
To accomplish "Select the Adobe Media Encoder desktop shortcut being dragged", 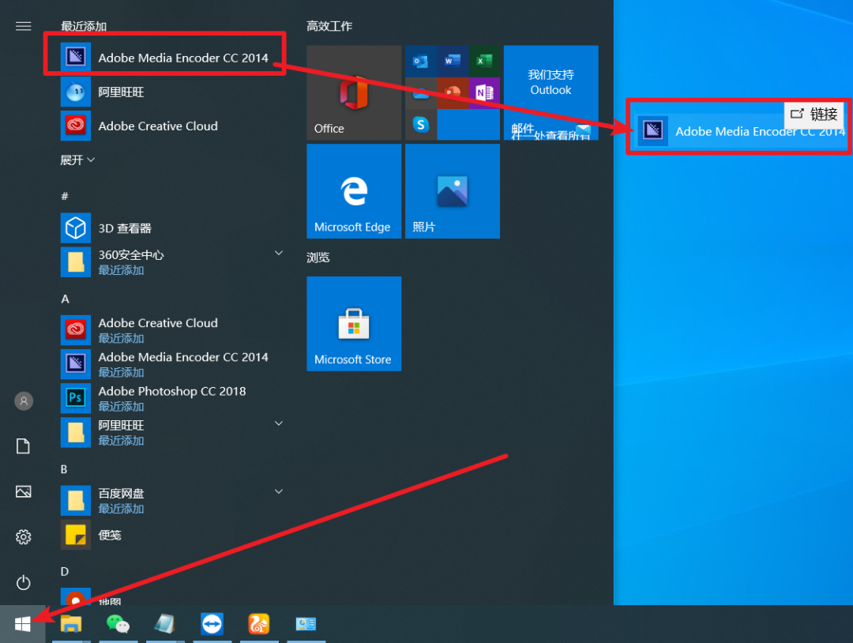I will tap(740, 130).
